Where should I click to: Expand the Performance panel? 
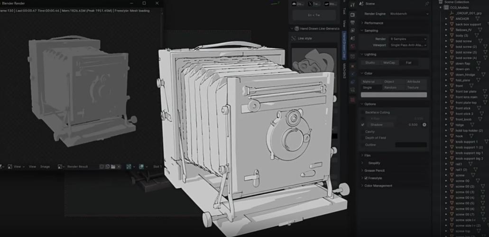(x=374, y=23)
